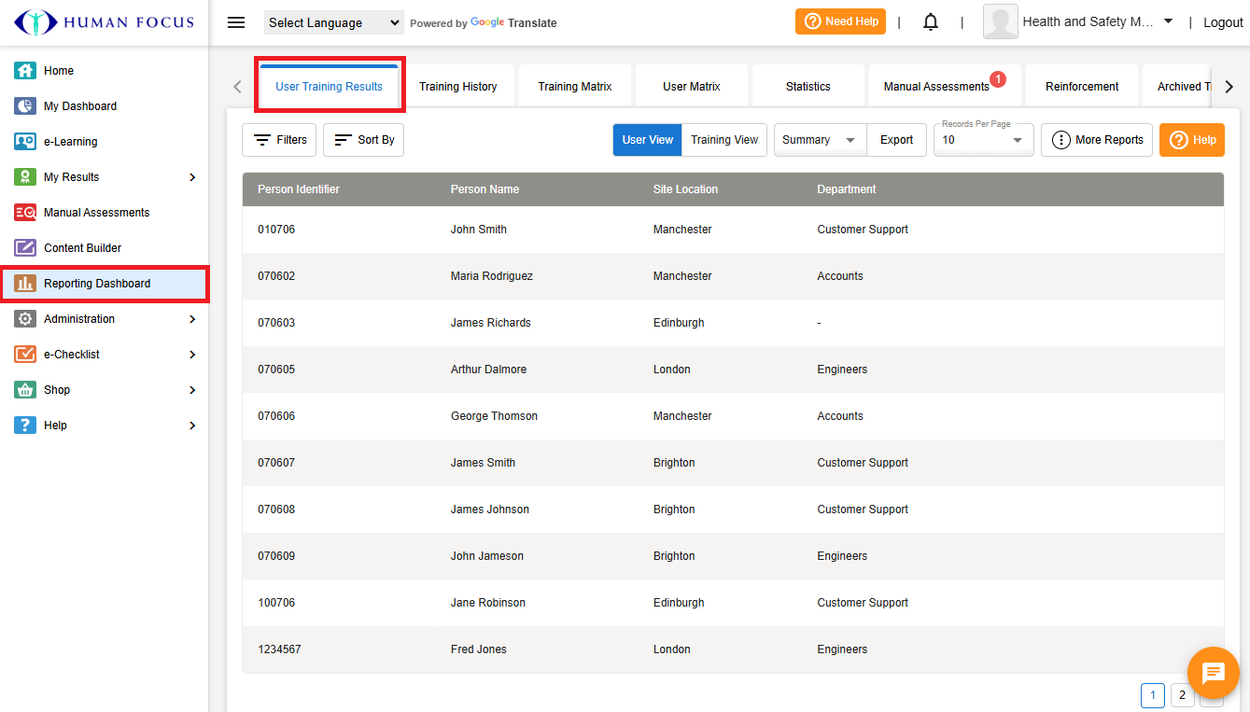This screenshot has height=712, width=1250.
Task: Open the notifications bell icon
Action: 930,22
